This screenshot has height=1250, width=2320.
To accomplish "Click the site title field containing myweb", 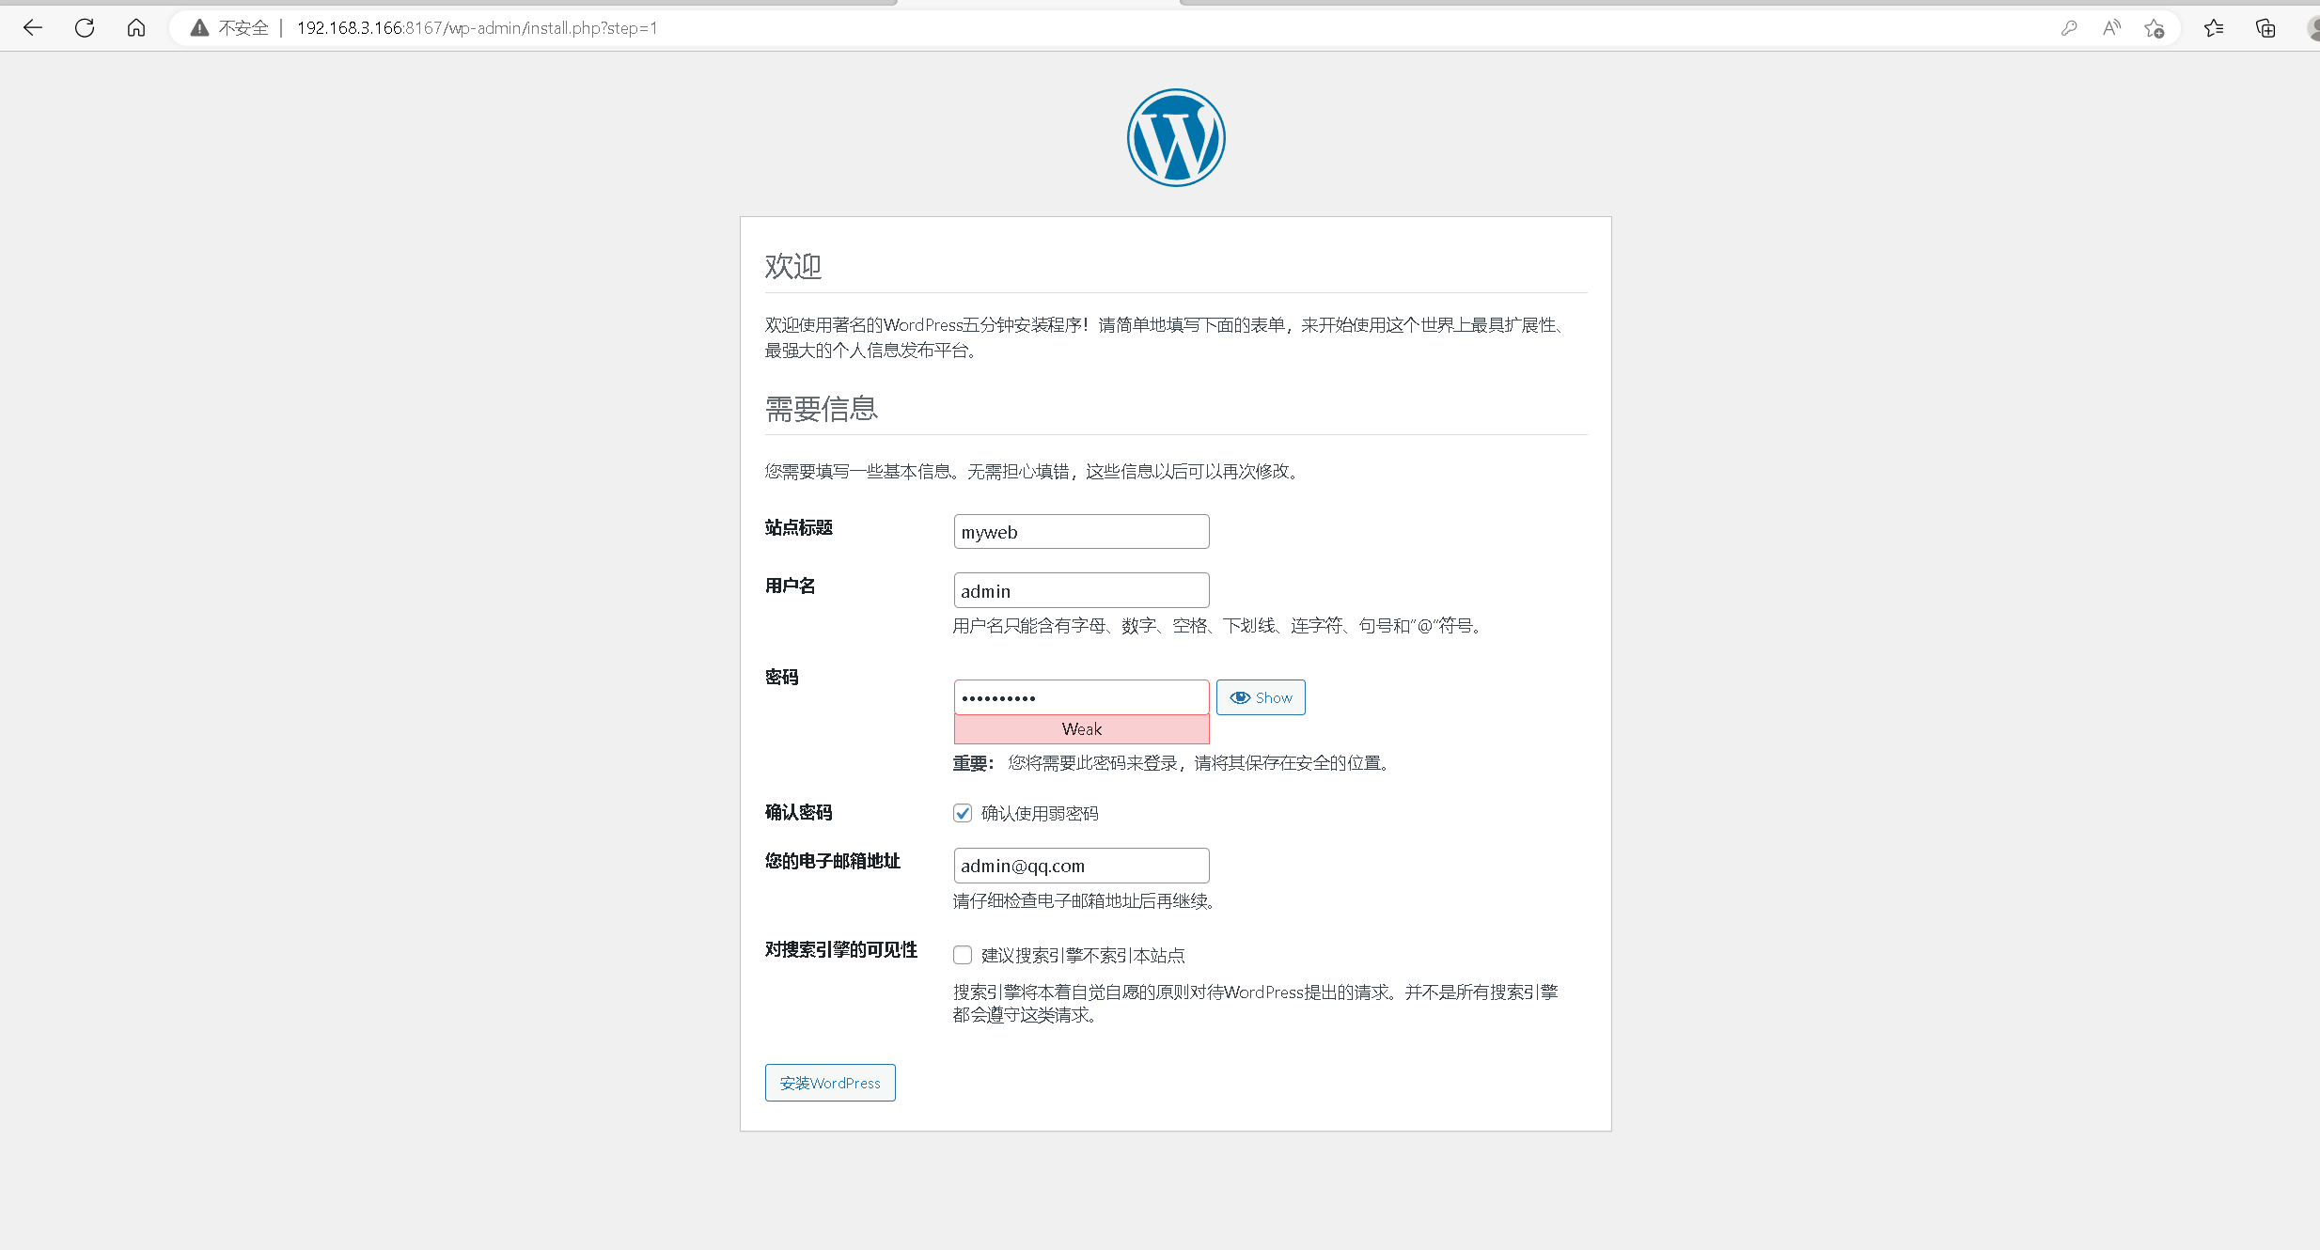I will pos(1081,532).
